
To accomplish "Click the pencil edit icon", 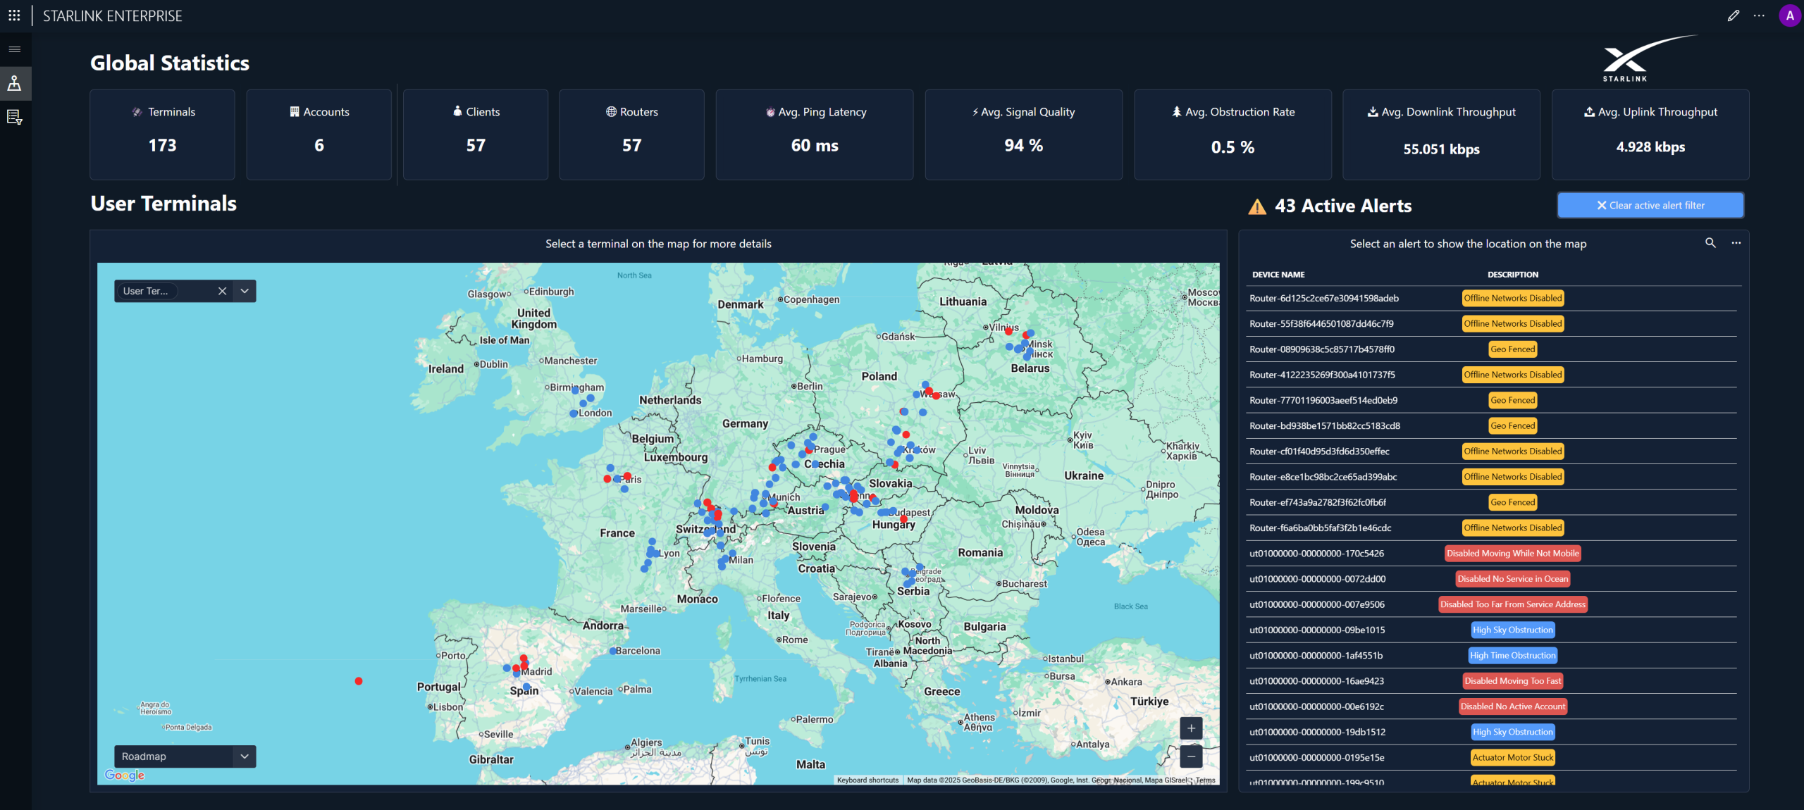I will pos(1734,15).
